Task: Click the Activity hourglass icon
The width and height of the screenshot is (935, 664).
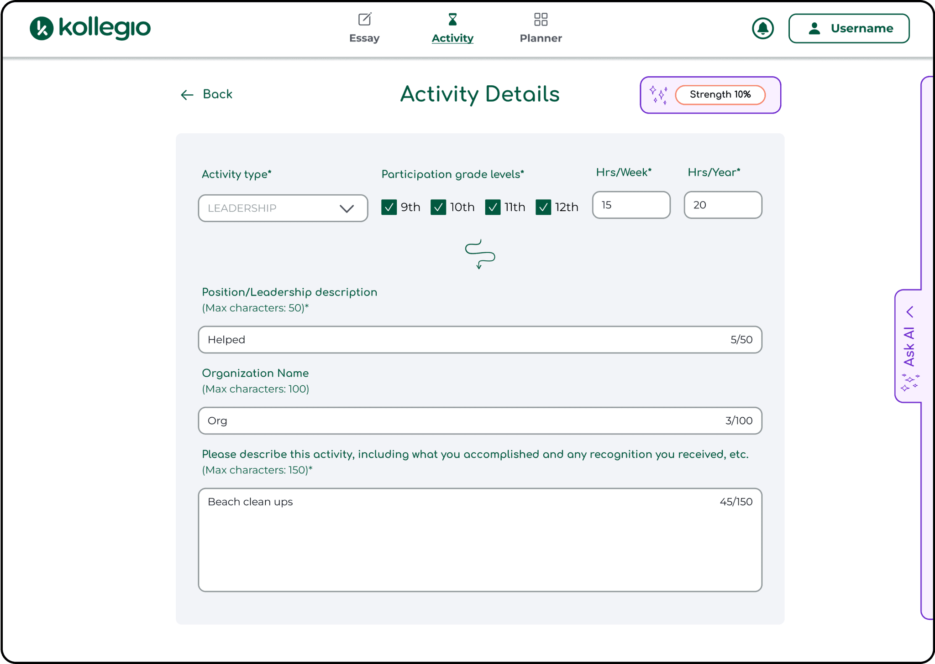Action: pos(452,19)
